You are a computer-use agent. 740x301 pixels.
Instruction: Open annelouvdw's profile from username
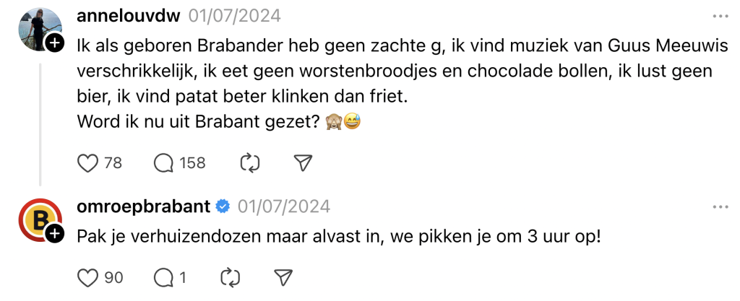pyautogui.click(x=128, y=16)
